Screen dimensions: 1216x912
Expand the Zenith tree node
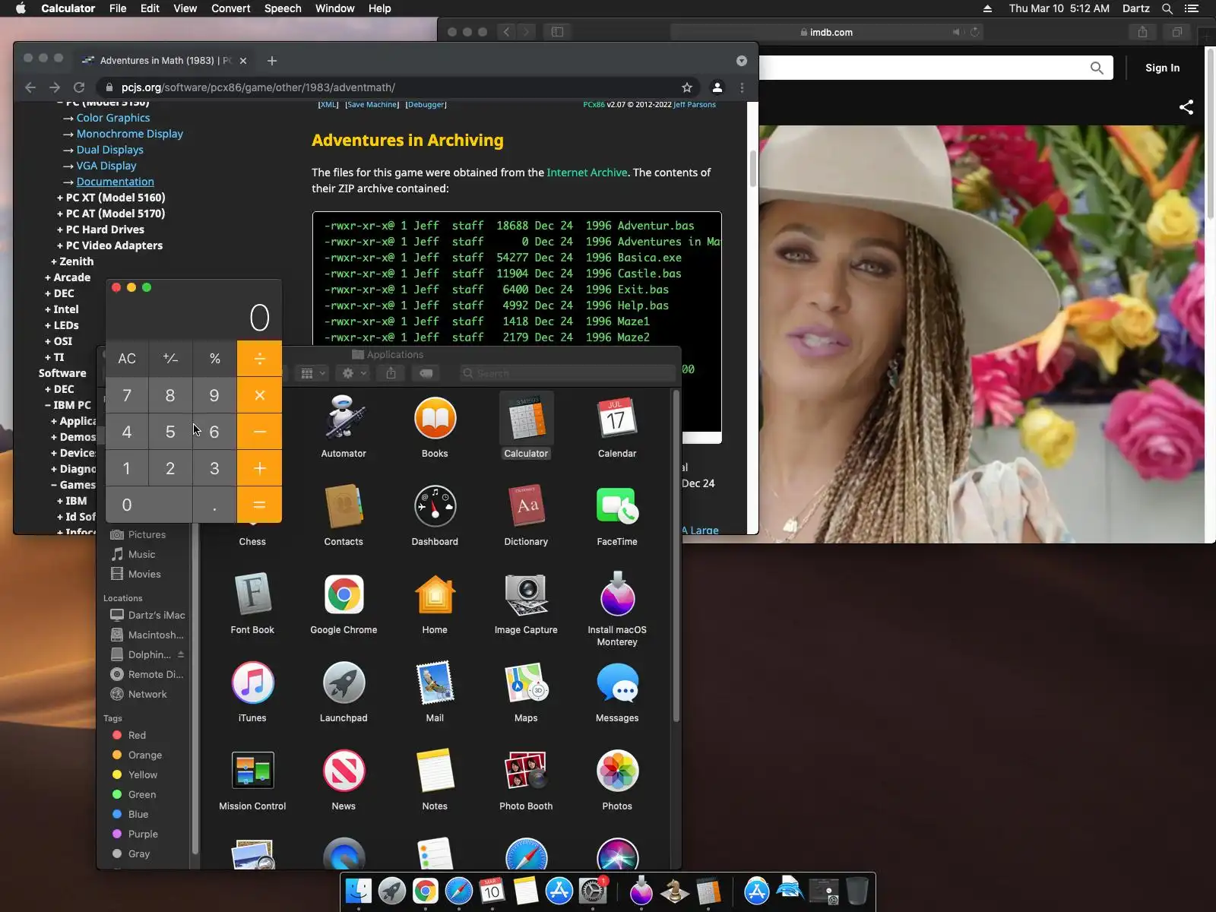(72, 261)
